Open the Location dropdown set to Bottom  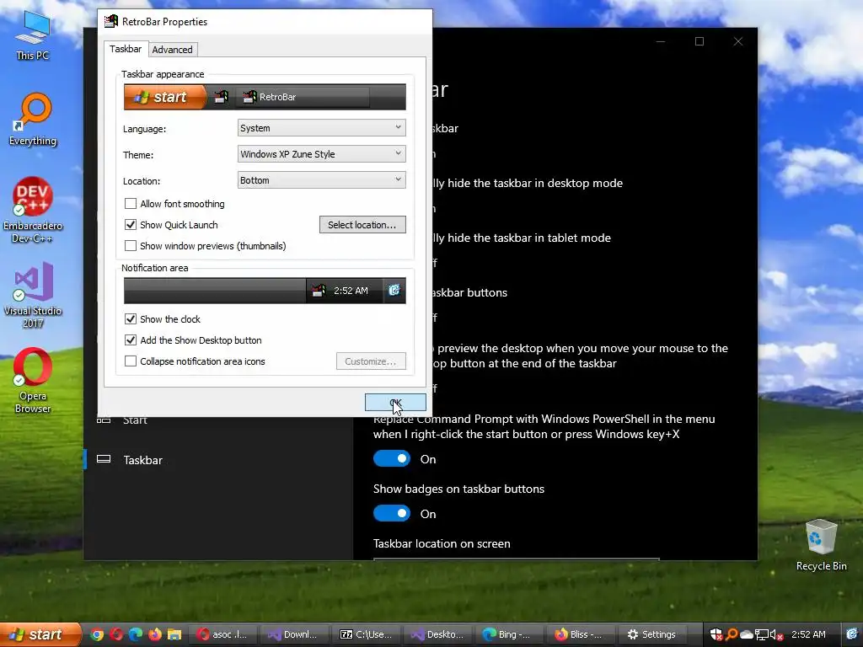pos(321,180)
